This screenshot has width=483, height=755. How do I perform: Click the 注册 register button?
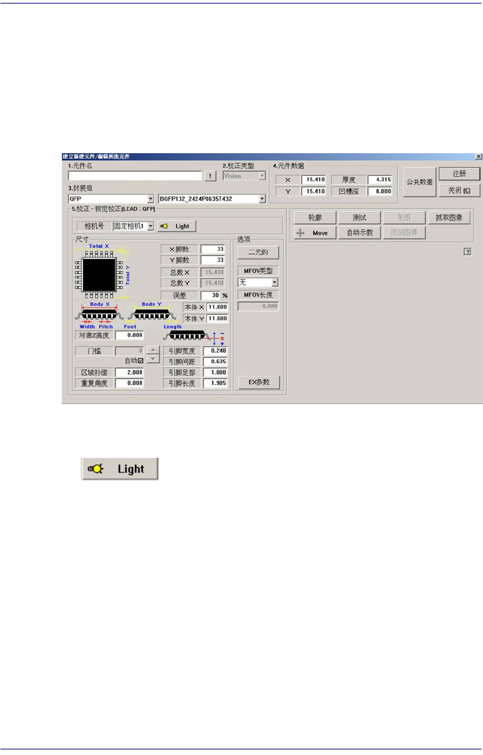(459, 174)
